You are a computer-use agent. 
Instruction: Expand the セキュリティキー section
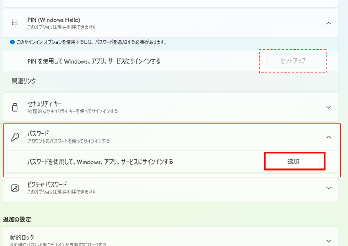point(328,107)
